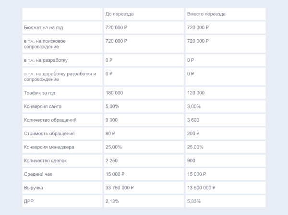Viewport: 288px width, 215px height.
Task: Click the 120 000 traffic value cell
Action: click(196, 93)
